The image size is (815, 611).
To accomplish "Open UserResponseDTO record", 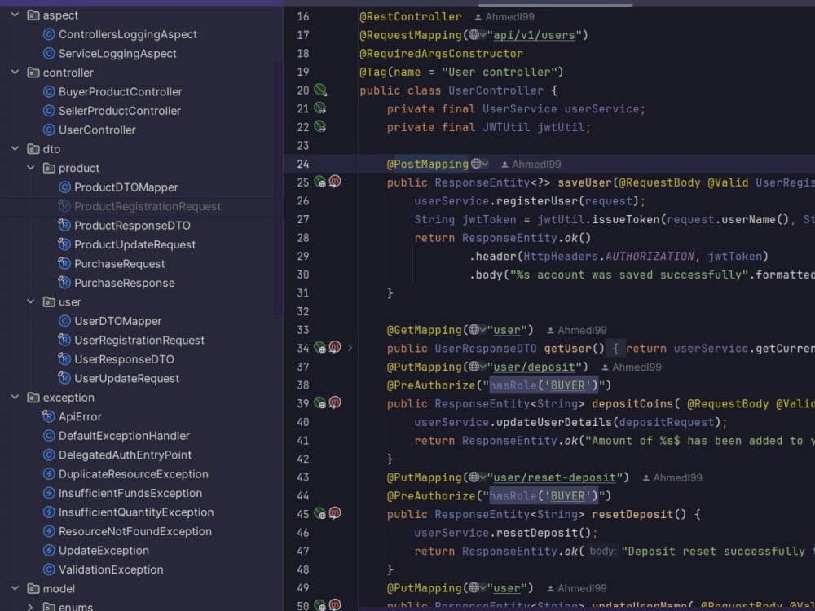I will pyautogui.click(x=124, y=359).
